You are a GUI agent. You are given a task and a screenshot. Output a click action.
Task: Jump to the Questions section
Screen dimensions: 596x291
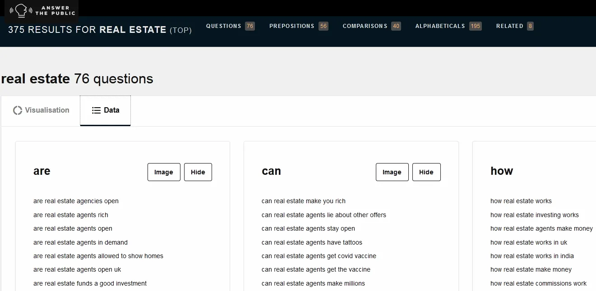click(x=230, y=26)
